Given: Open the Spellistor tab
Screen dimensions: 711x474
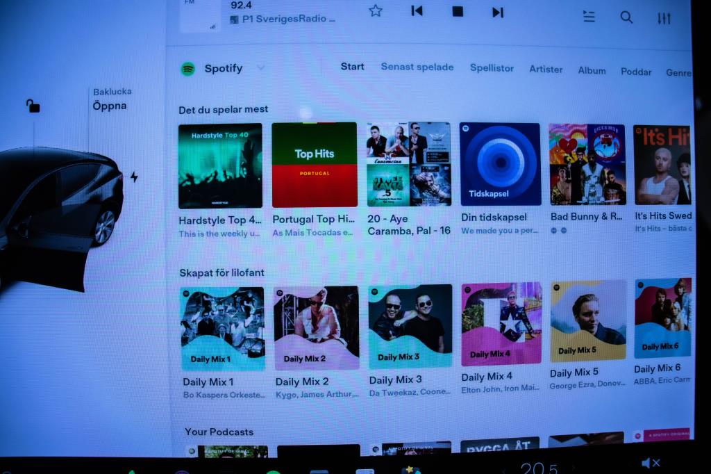Looking at the screenshot, I should pyautogui.click(x=492, y=68).
